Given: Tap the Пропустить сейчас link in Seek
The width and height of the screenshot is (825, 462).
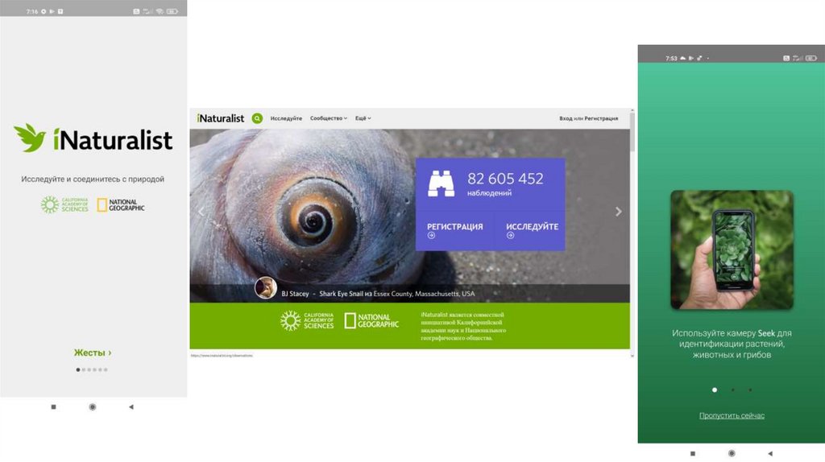Looking at the screenshot, I should 732,416.
